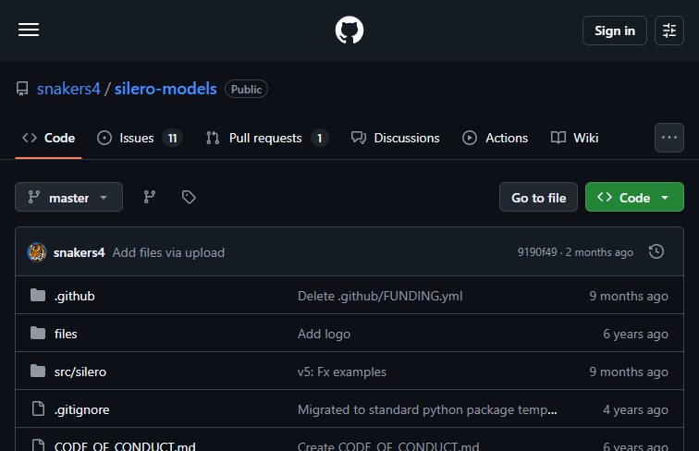The height and width of the screenshot is (451, 699).
Task: Open the 'Add files via upload' commit
Action: [168, 252]
